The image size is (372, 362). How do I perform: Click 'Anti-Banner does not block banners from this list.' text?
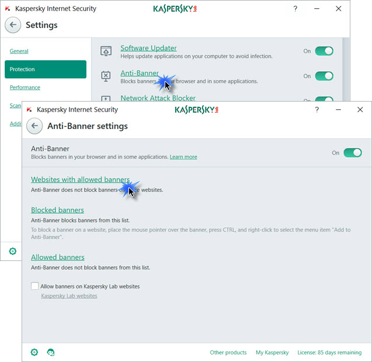[x=91, y=267]
